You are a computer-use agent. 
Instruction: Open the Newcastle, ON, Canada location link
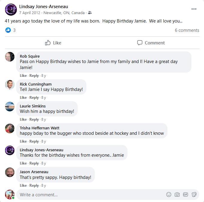[x=64, y=13]
